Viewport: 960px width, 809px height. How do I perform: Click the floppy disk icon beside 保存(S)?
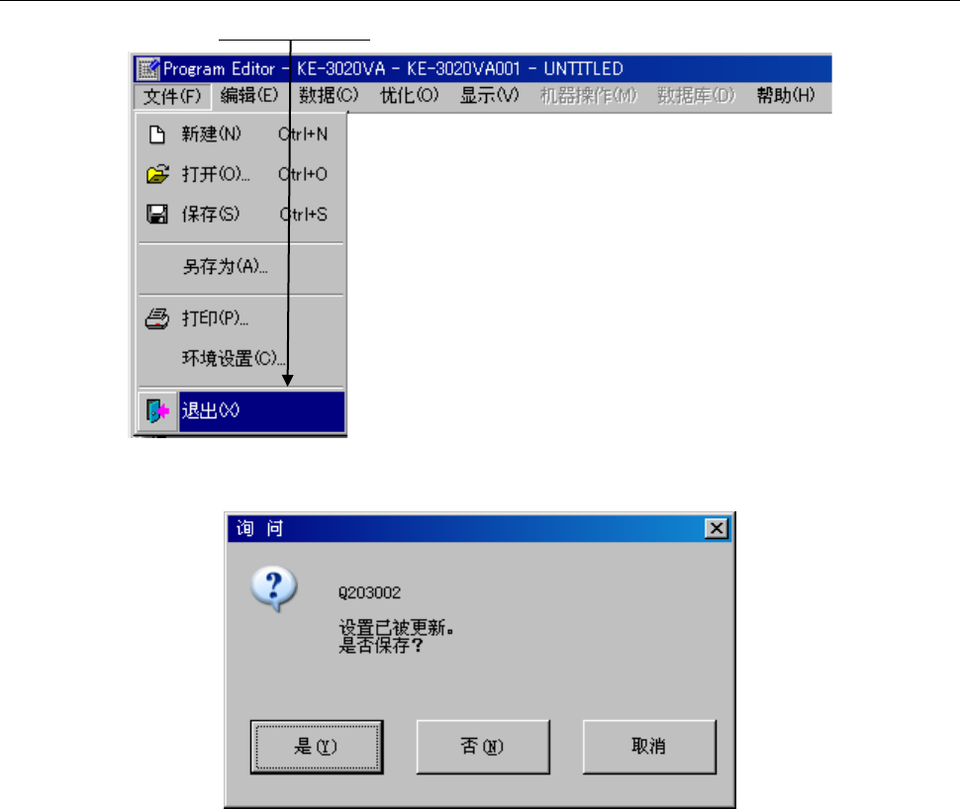(157, 215)
